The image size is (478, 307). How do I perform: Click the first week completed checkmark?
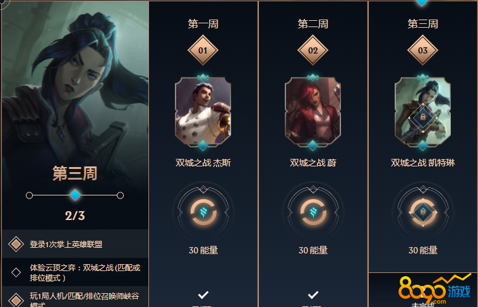click(x=203, y=294)
